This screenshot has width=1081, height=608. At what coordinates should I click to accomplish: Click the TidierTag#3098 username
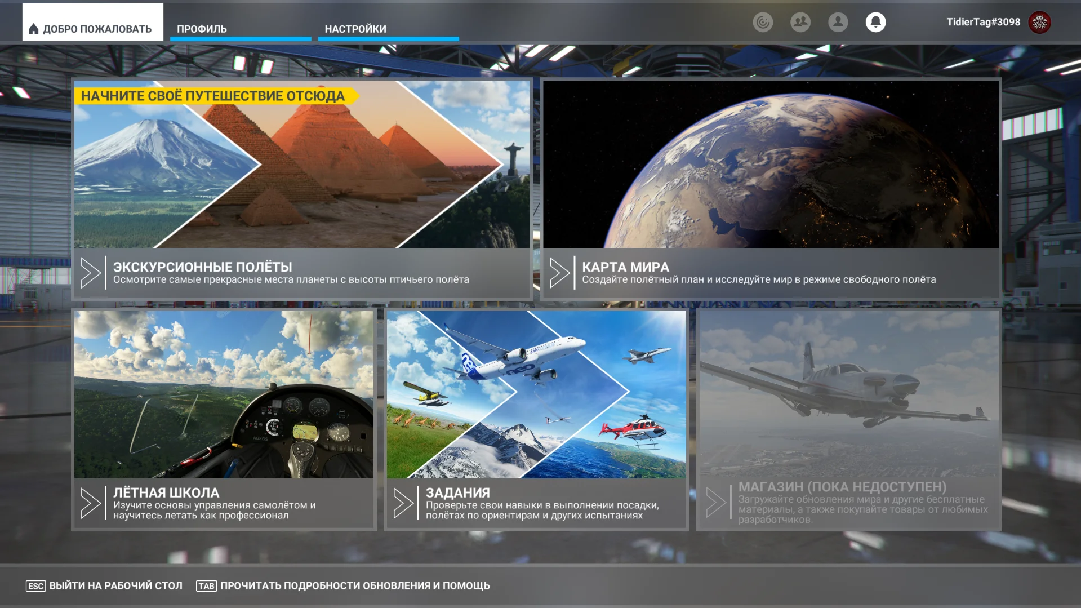click(x=984, y=22)
